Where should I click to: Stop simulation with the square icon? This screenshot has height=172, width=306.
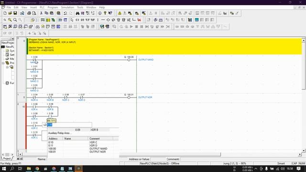click(x=137, y=27)
